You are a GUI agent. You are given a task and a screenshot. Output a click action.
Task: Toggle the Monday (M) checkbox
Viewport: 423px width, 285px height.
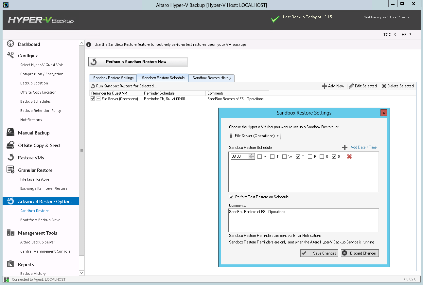(260, 157)
